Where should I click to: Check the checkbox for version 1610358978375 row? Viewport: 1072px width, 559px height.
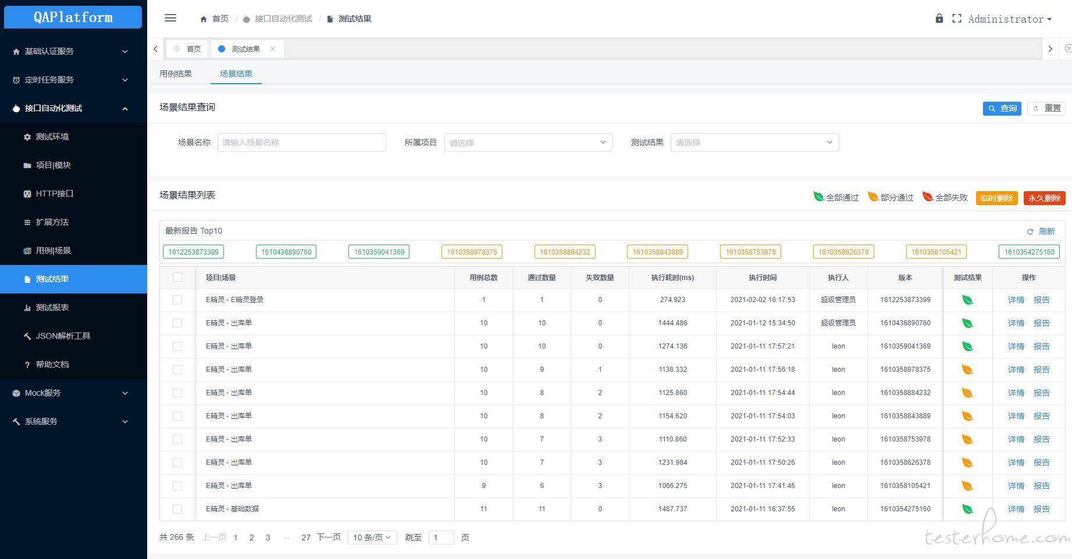pyautogui.click(x=177, y=370)
